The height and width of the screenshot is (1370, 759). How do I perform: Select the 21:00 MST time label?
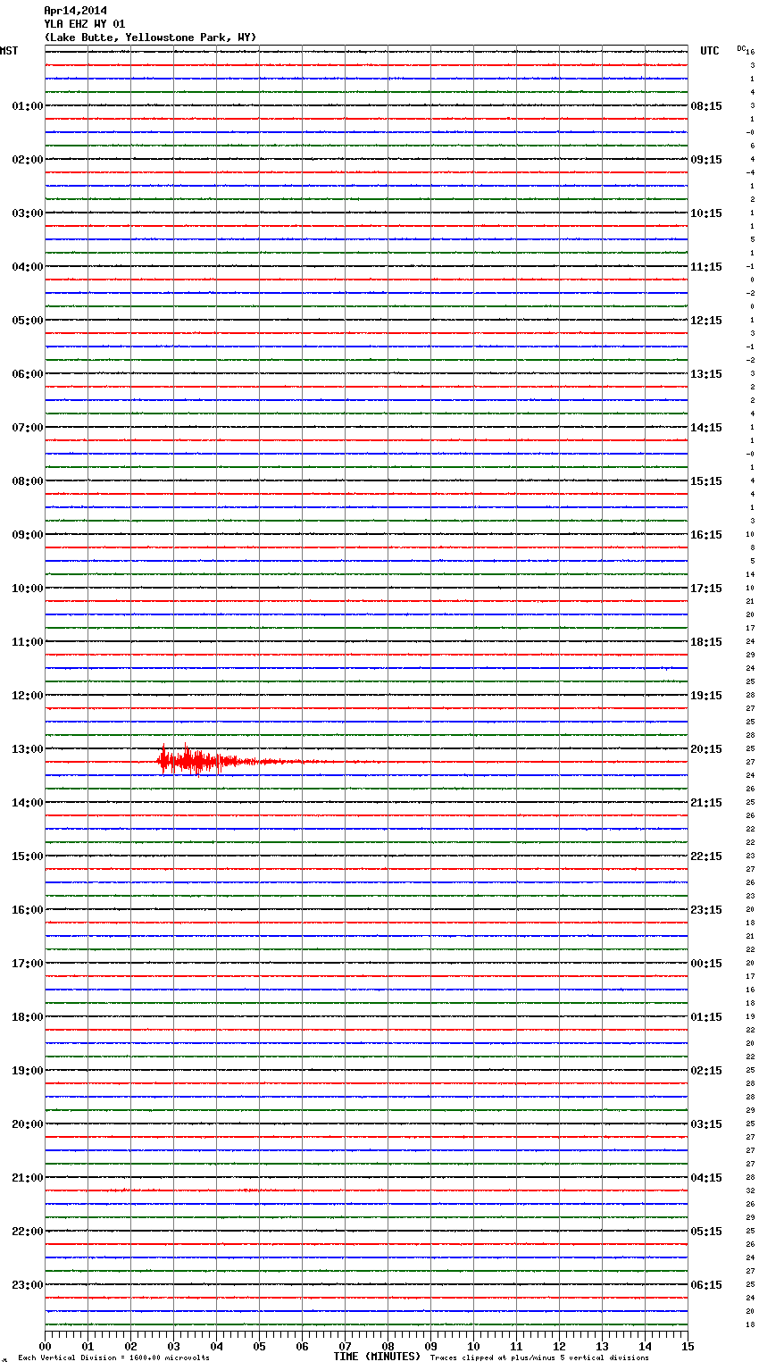click(x=27, y=1178)
